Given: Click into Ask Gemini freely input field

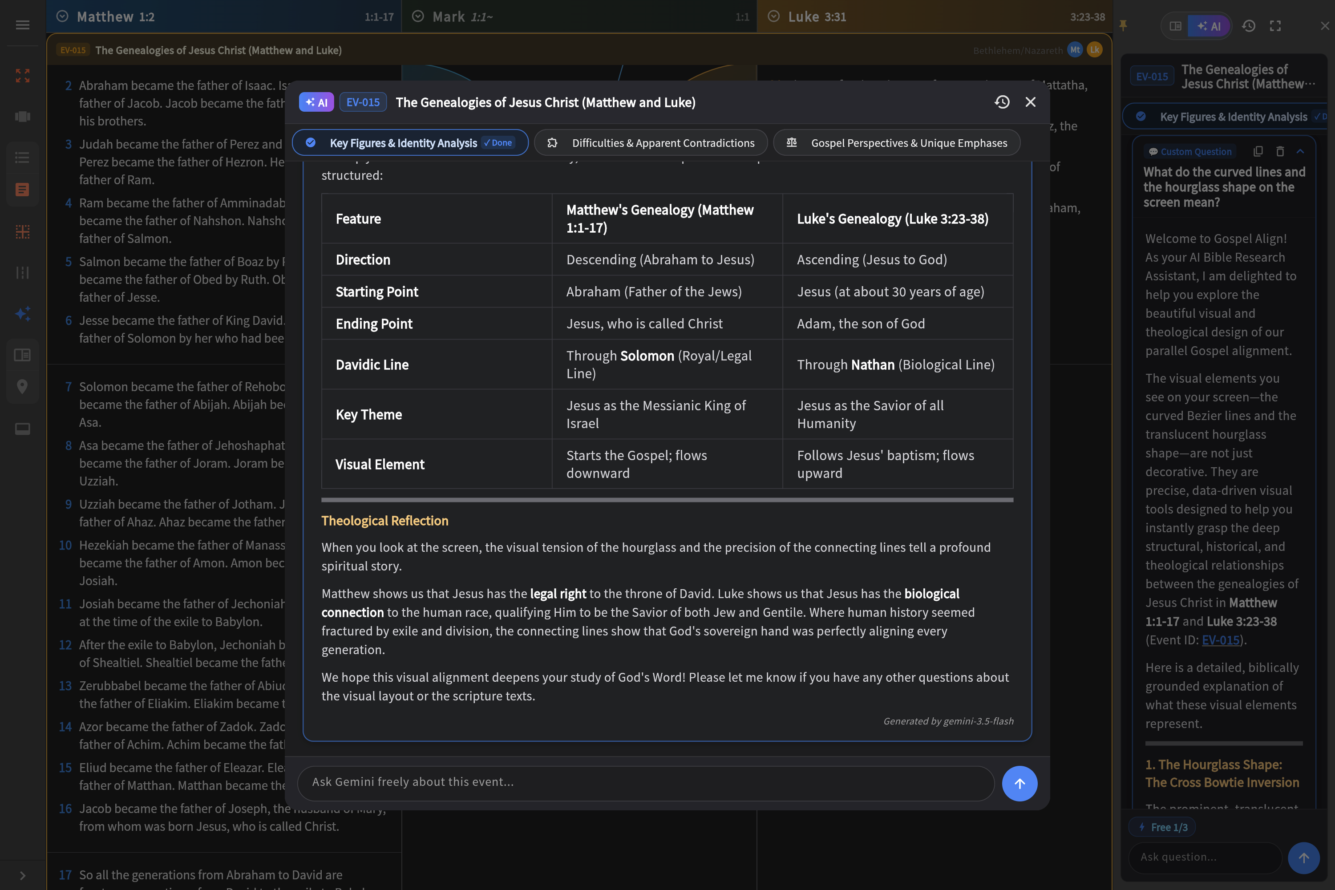Looking at the screenshot, I should [x=645, y=783].
